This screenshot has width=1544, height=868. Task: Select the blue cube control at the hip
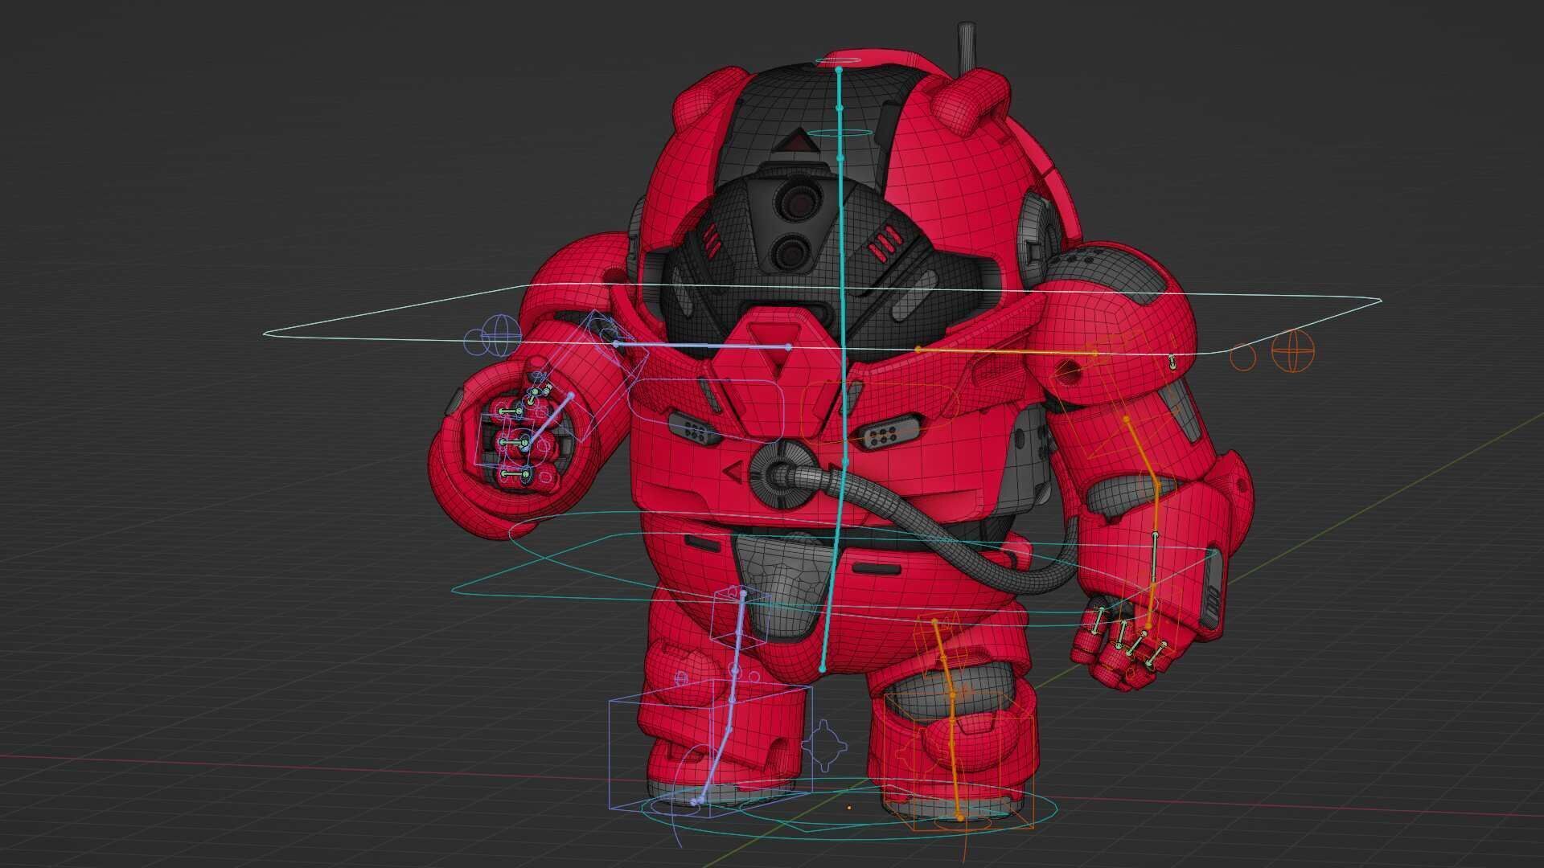tap(741, 616)
